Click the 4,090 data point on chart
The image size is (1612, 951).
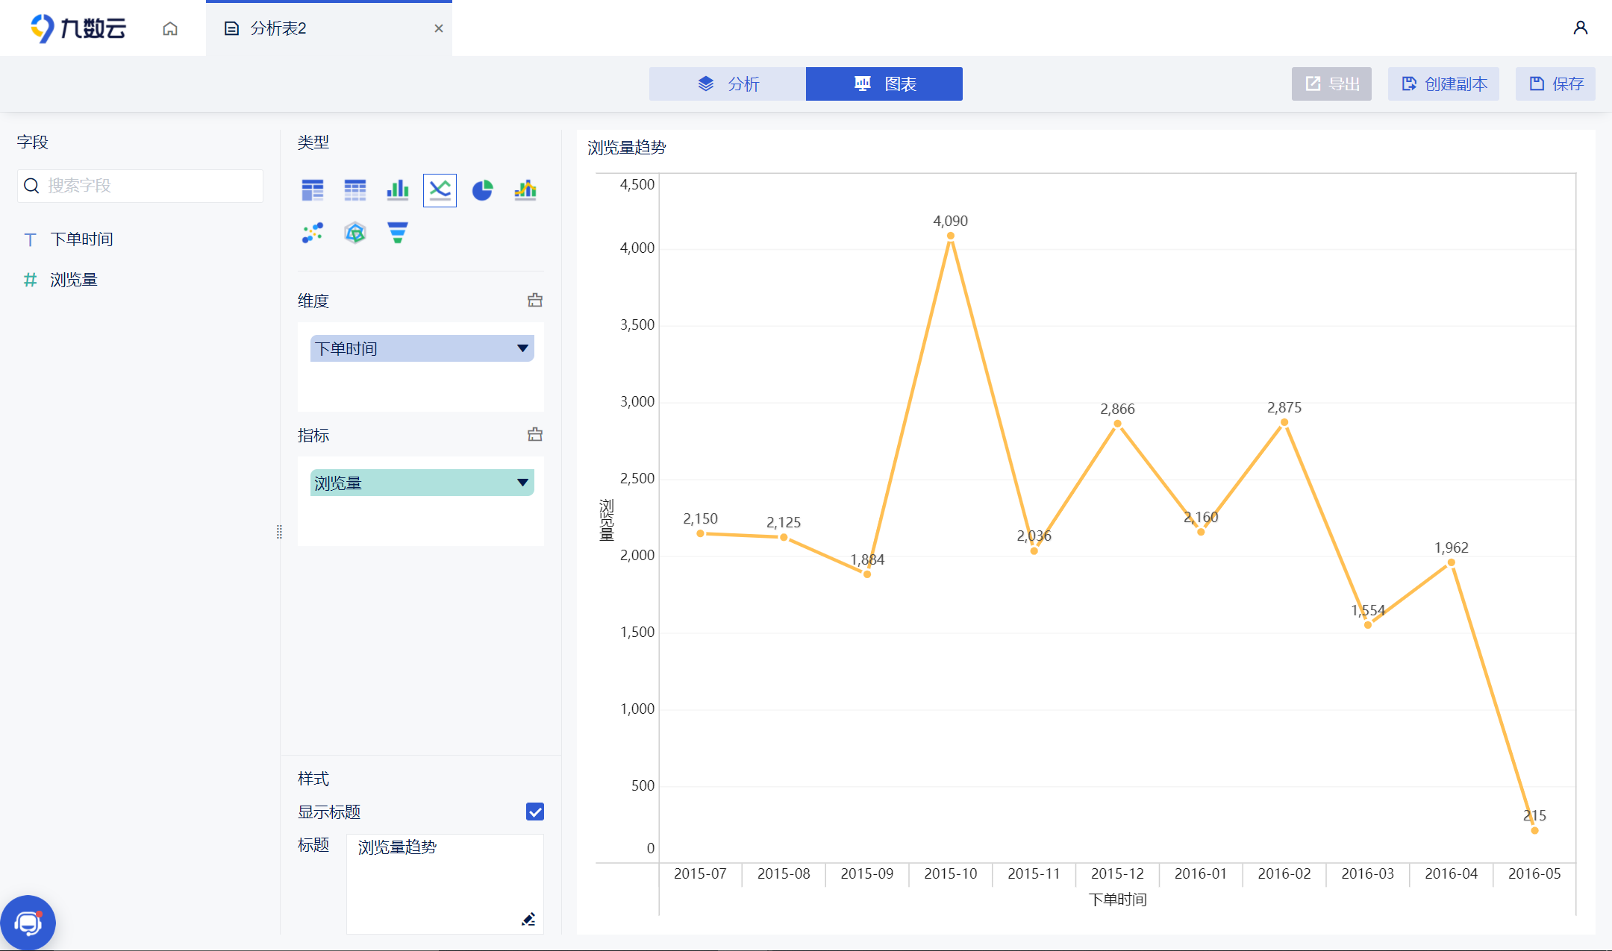tap(950, 236)
